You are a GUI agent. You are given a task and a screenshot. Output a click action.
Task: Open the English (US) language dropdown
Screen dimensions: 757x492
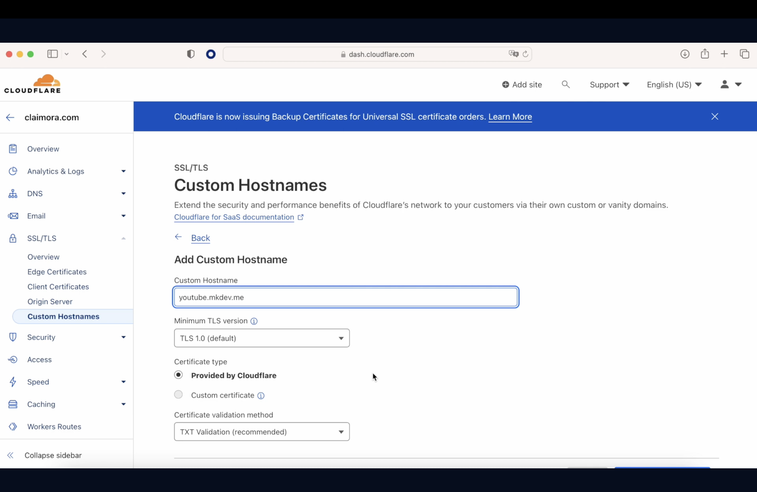click(674, 84)
